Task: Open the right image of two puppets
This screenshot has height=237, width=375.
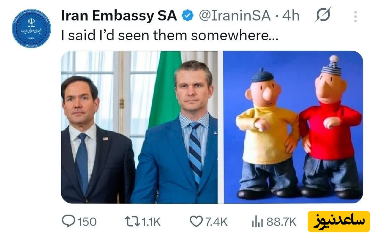Action: tap(293, 127)
